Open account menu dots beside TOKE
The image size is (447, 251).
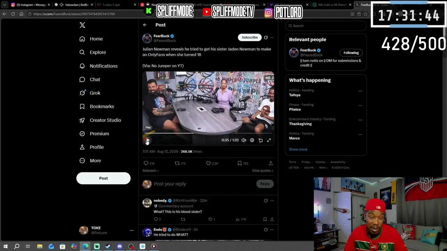click(x=132, y=230)
